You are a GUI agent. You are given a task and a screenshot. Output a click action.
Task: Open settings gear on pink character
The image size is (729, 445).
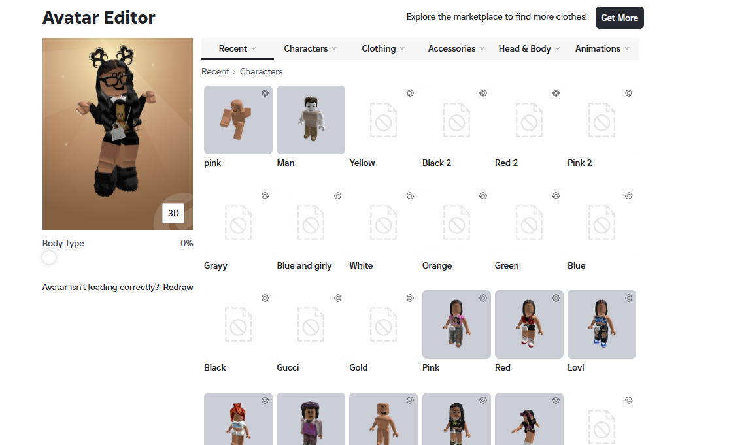click(265, 93)
